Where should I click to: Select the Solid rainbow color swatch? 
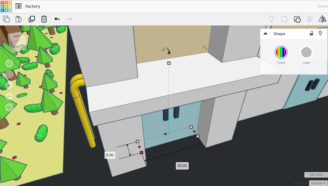tap(281, 52)
